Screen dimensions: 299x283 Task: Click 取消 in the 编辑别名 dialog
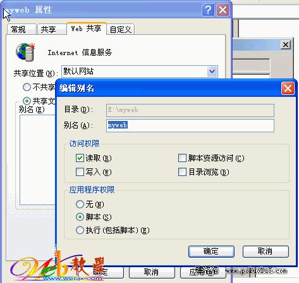pyautogui.click(x=265, y=251)
